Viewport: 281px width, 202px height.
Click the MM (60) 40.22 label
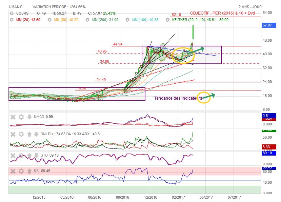(66, 20)
